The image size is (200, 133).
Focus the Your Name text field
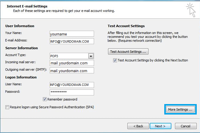tap(72, 34)
